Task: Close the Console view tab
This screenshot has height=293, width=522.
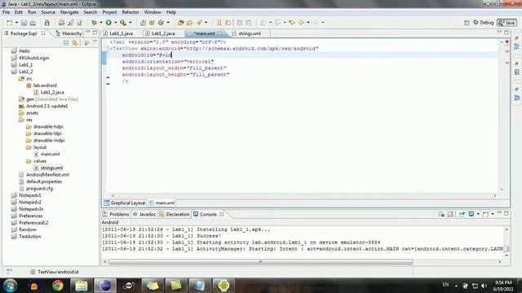Action: click(x=221, y=214)
